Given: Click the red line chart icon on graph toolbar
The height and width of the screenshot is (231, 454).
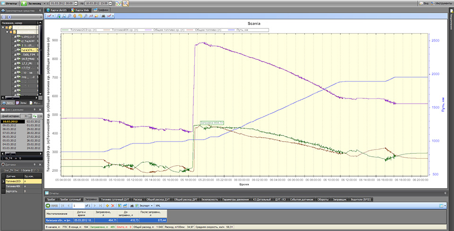Looking at the screenshot, I should tap(91, 16).
